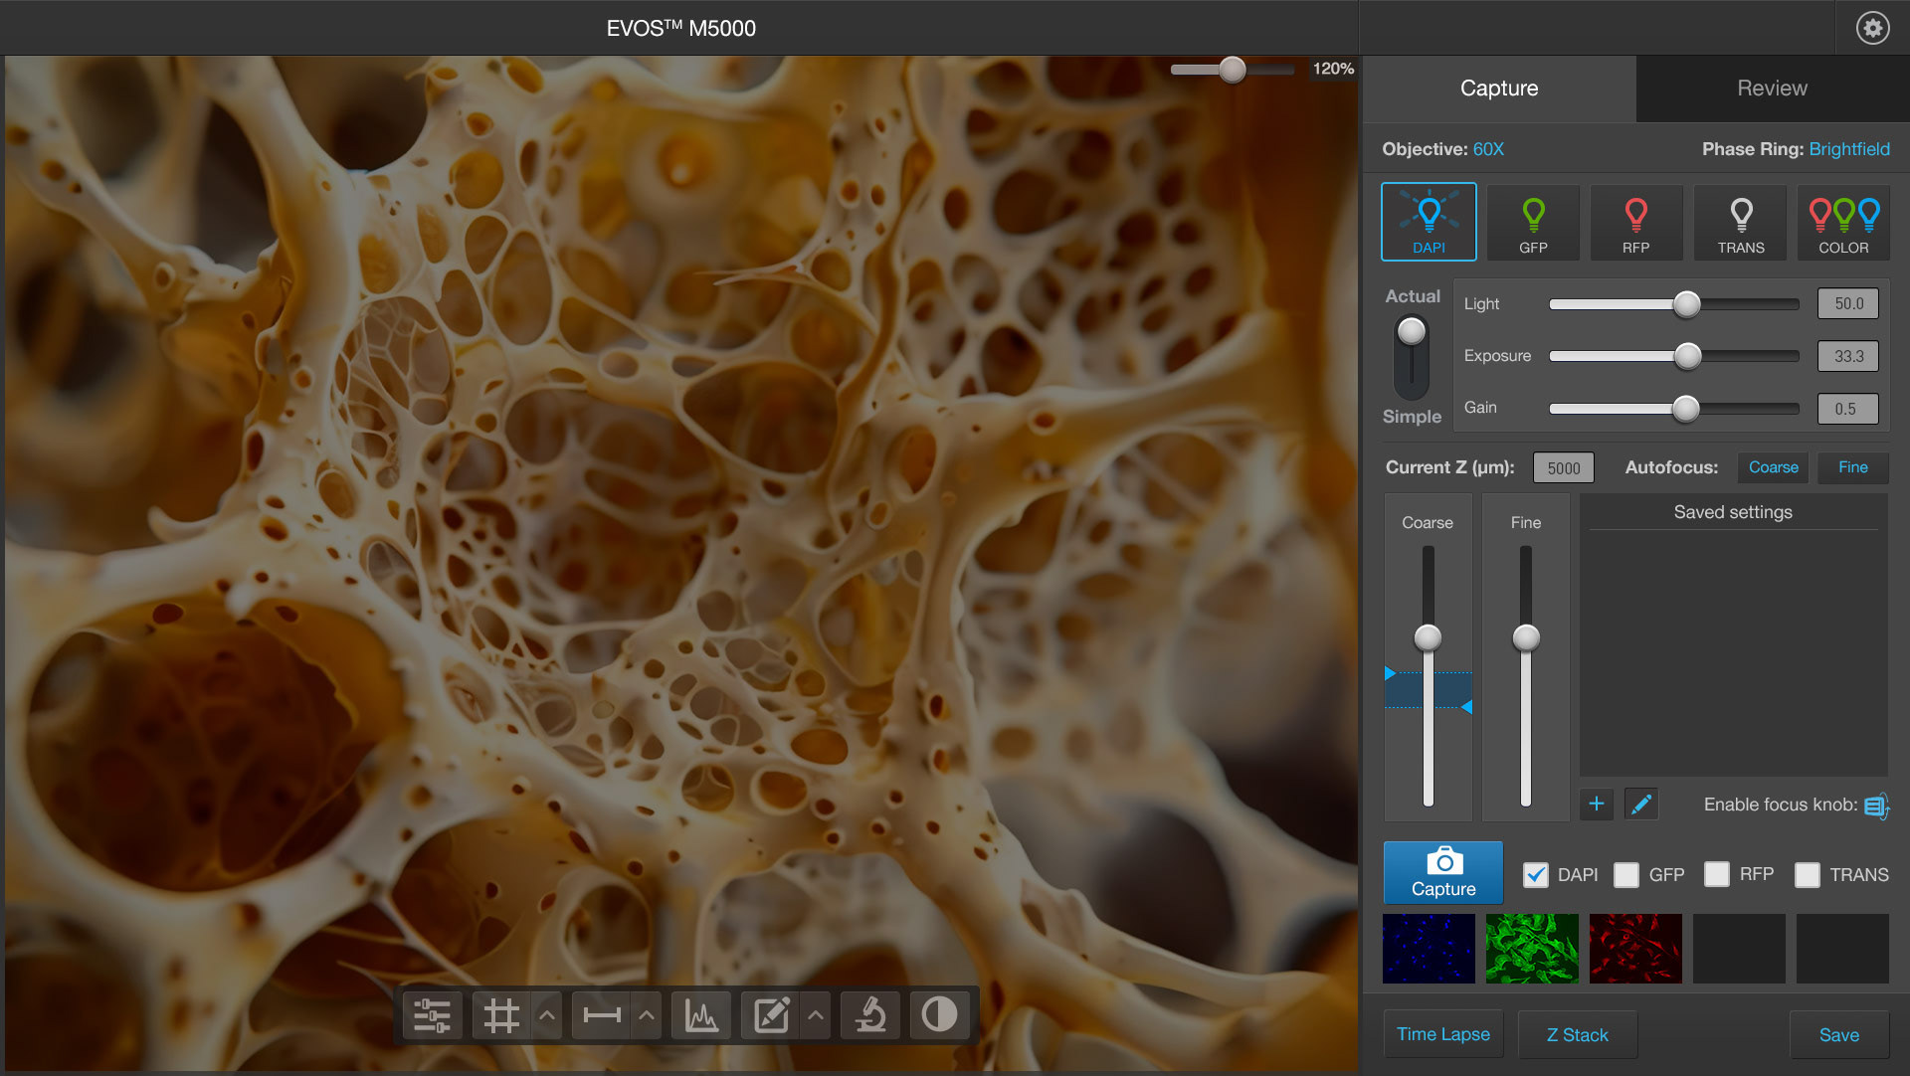
Task: Expand the annotation options chevron
Action: pyautogui.click(x=816, y=1015)
